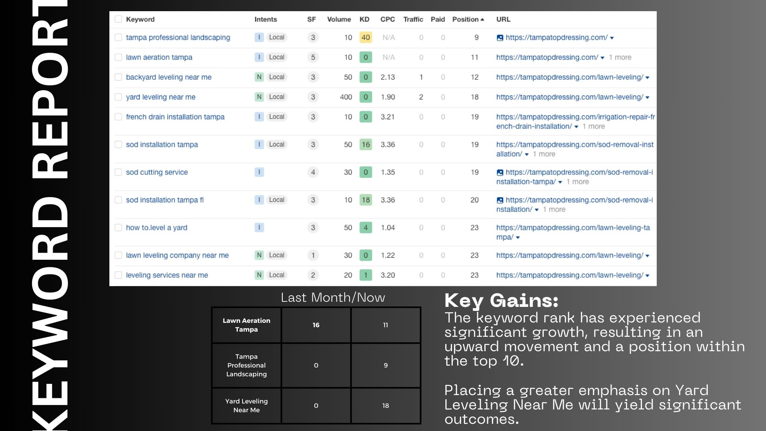Click the image icon beside sod installation tampa fl URL
This screenshot has width=766, height=431.
click(499, 200)
